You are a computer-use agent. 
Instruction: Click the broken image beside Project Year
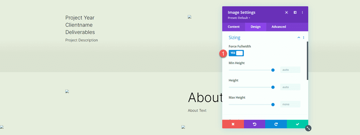tap(190, 17)
